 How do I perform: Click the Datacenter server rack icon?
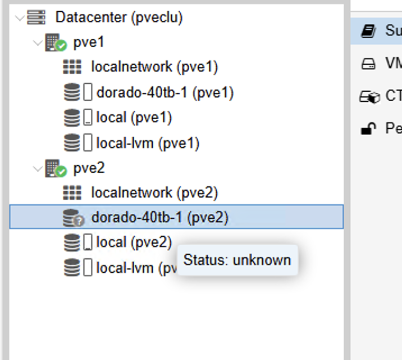pos(36,17)
